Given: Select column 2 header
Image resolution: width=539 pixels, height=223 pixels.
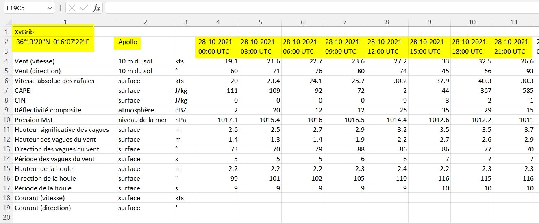Looking at the screenshot, I should 145,22.
